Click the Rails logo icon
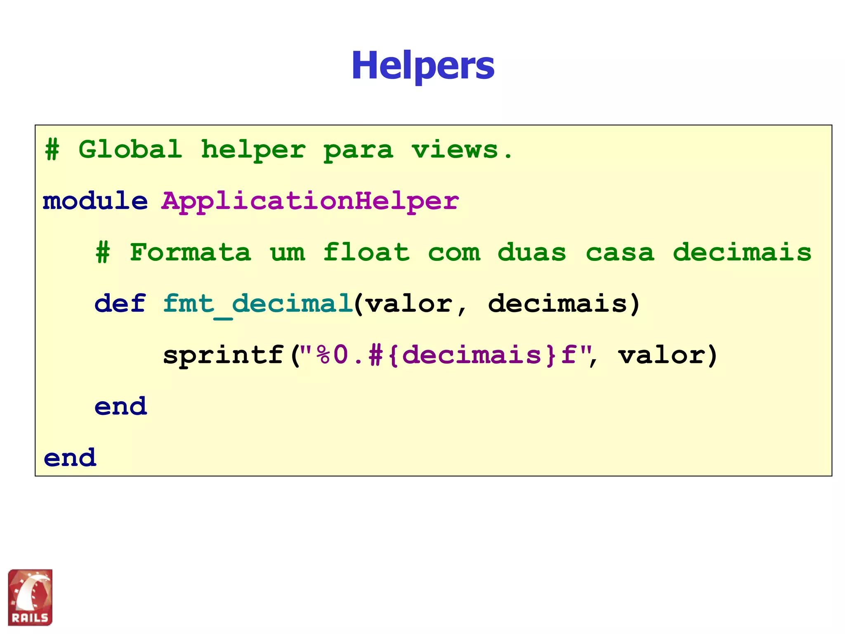Screen dimensions: 845x634 [30, 597]
